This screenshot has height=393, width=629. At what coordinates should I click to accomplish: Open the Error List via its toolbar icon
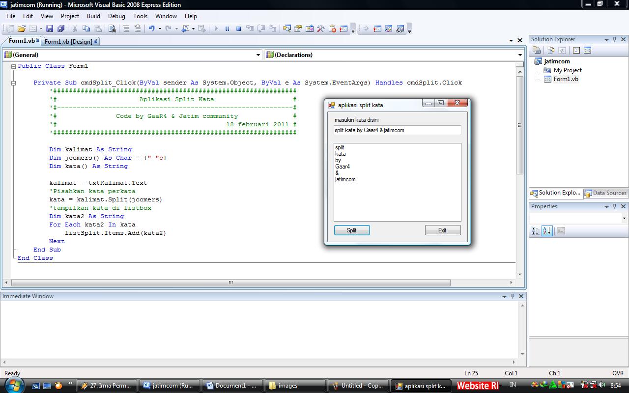pos(332,28)
